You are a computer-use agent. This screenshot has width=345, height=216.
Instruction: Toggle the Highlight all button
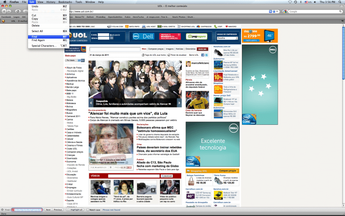[x=75, y=210]
